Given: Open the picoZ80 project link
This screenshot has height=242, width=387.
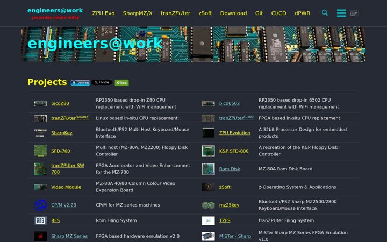Looking at the screenshot, I should [60, 103].
